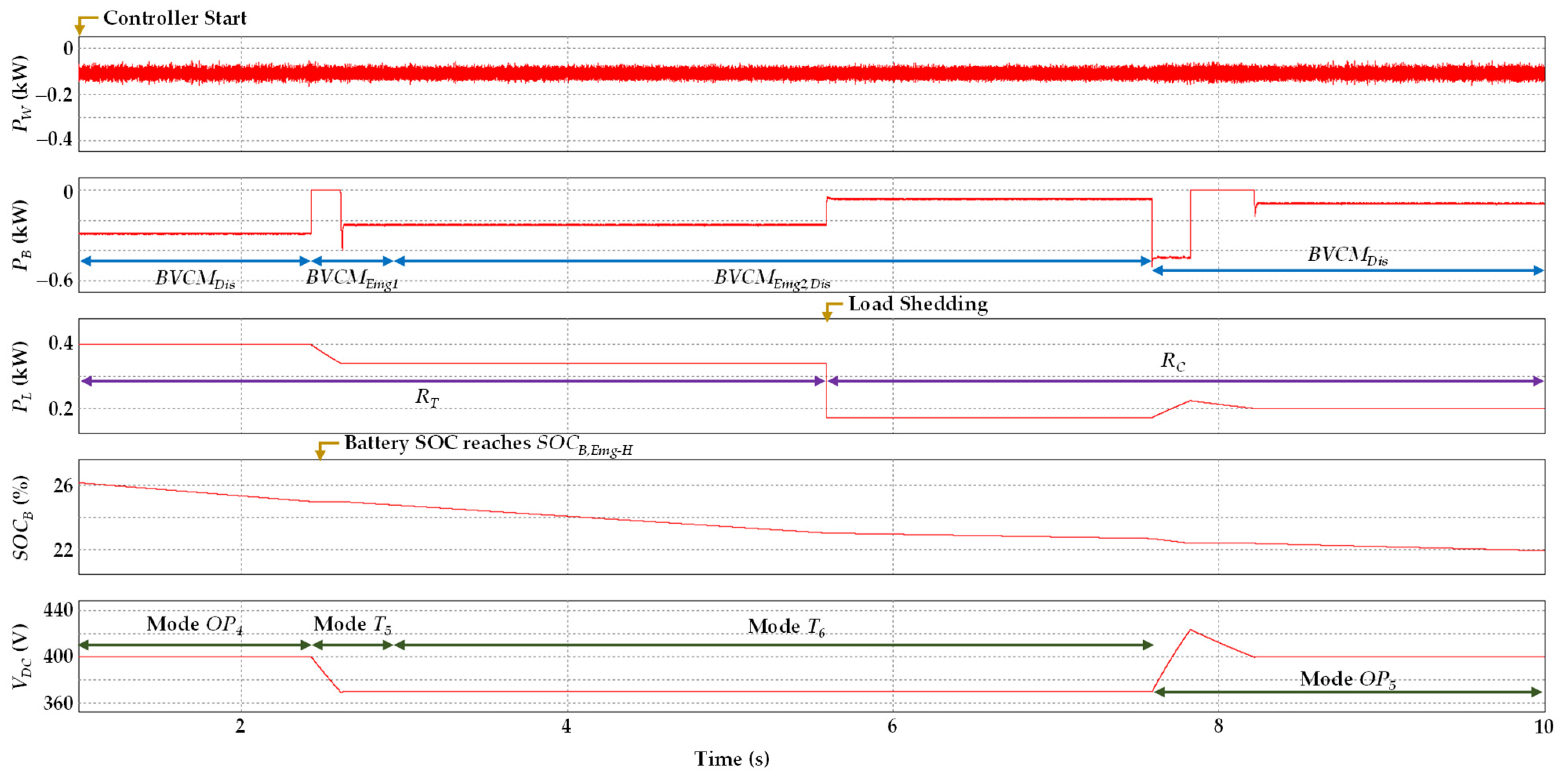1562x775 pixels.
Task: Click the RT range label
Action: click(427, 397)
